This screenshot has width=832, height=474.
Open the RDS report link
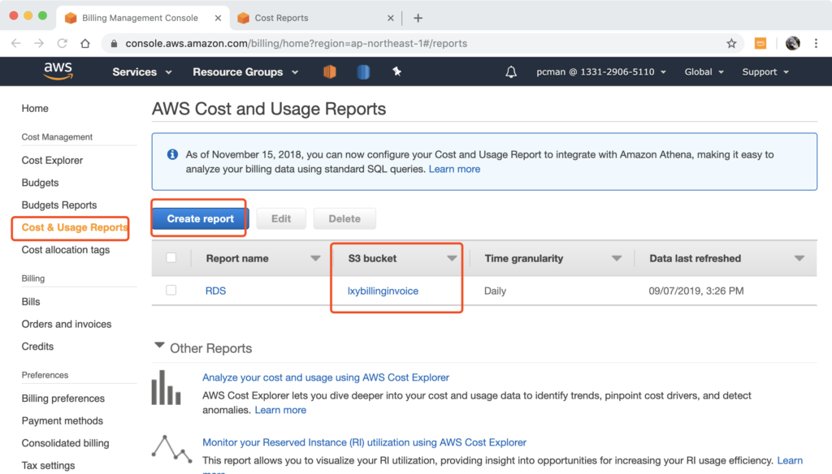(x=215, y=291)
